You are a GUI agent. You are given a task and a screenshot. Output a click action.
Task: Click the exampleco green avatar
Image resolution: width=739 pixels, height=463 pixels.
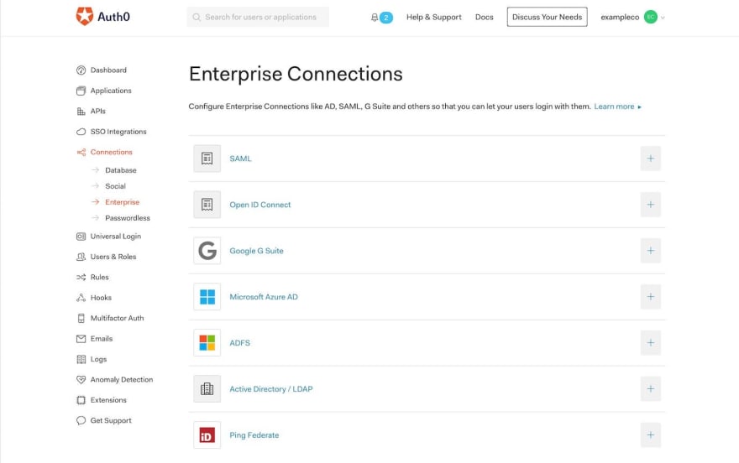click(650, 17)
